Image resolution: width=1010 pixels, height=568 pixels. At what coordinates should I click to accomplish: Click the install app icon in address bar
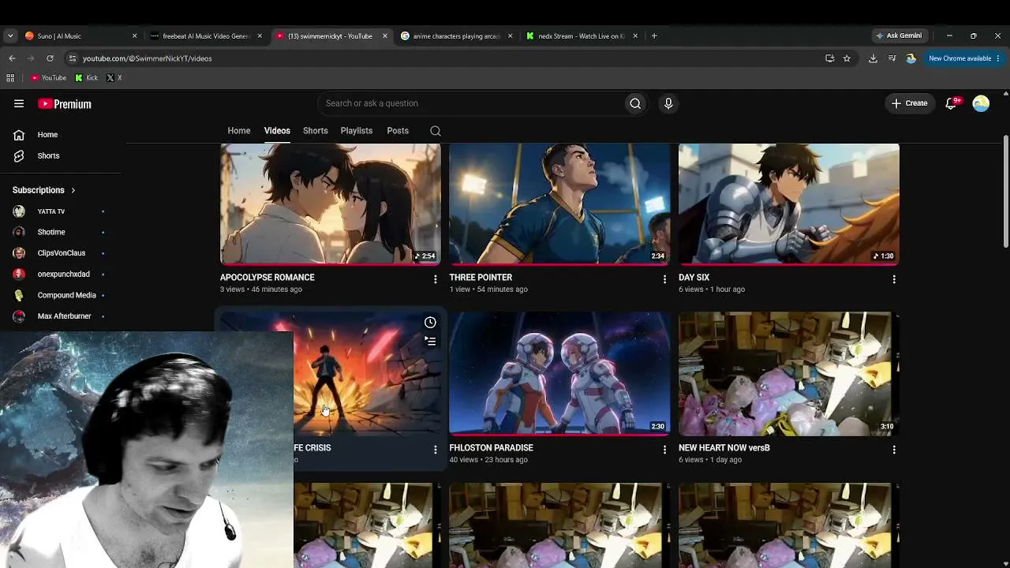point(829,58)
